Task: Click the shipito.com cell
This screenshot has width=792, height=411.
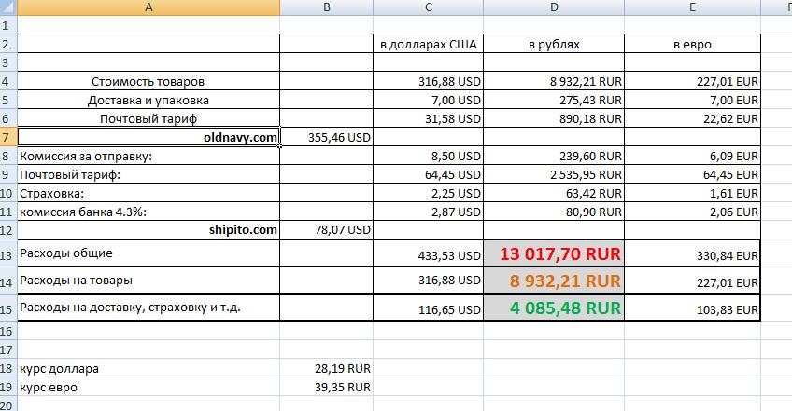Action: pyautogui.click(x=148, y=228)
